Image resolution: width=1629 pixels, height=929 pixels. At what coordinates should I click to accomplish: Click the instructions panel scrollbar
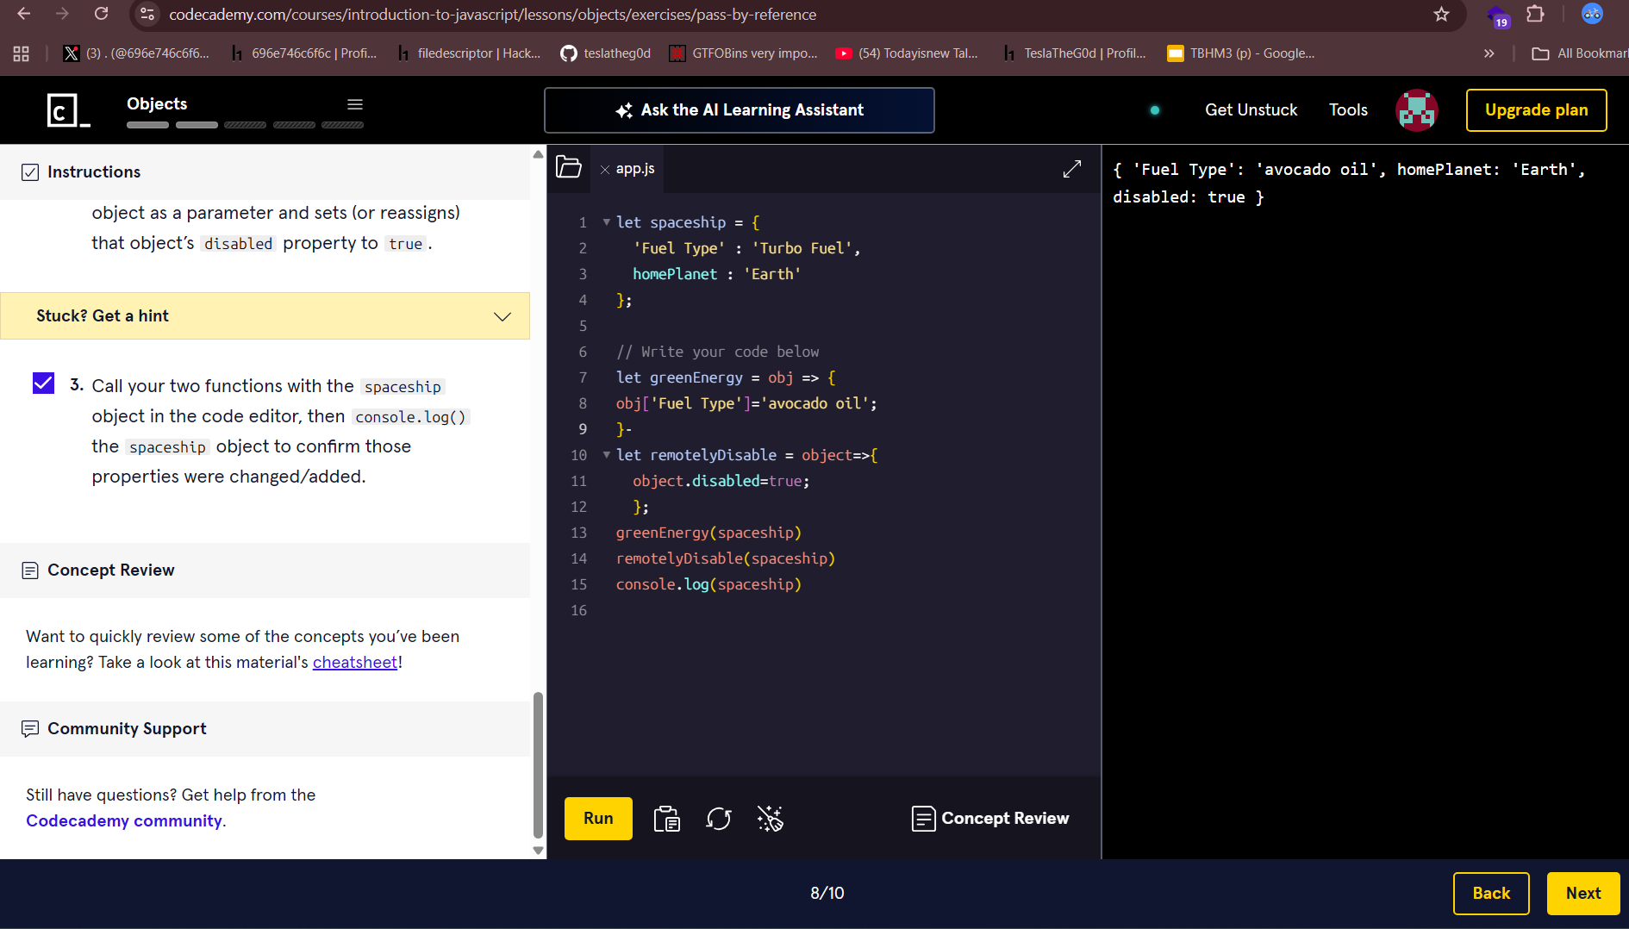[538, 765]
